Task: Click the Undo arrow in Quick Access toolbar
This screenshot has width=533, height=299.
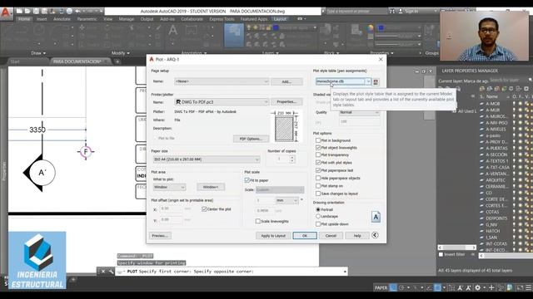Action: [x=77, y=11]
